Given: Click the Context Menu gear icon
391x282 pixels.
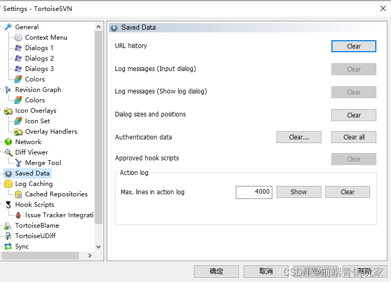Looking at the screenshot, I should tap(18, 38).
